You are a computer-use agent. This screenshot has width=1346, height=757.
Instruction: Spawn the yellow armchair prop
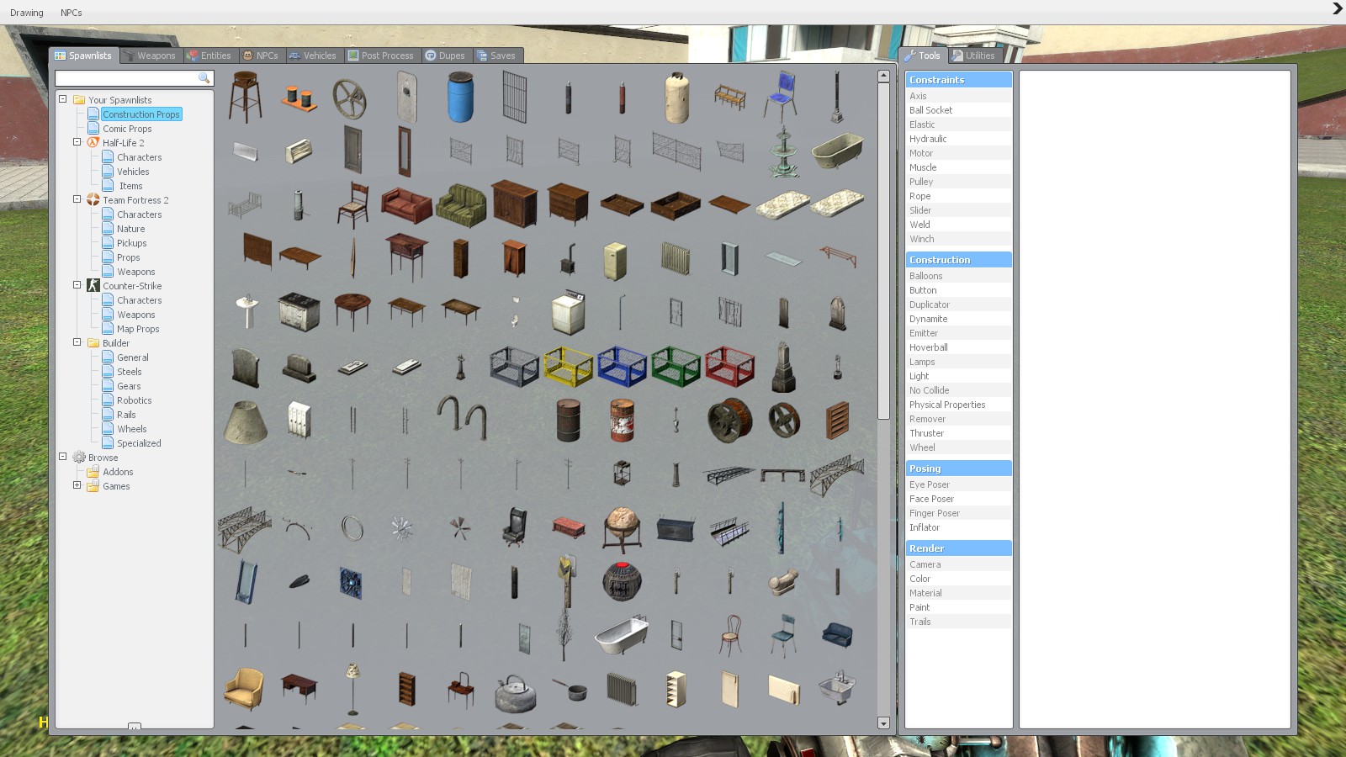click(x=245, y=688)
